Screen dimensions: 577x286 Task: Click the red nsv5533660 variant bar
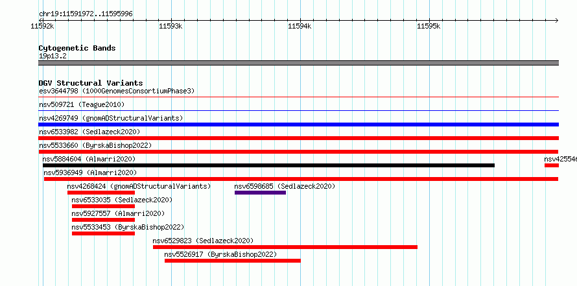point(298,152)
